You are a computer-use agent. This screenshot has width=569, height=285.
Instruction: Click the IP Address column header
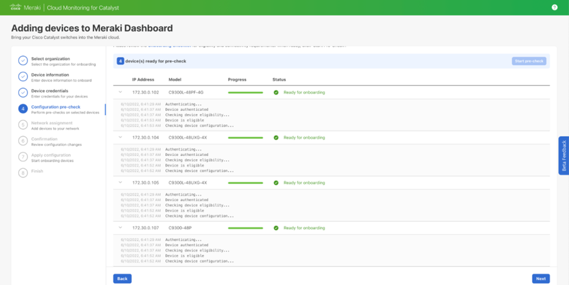143,79
